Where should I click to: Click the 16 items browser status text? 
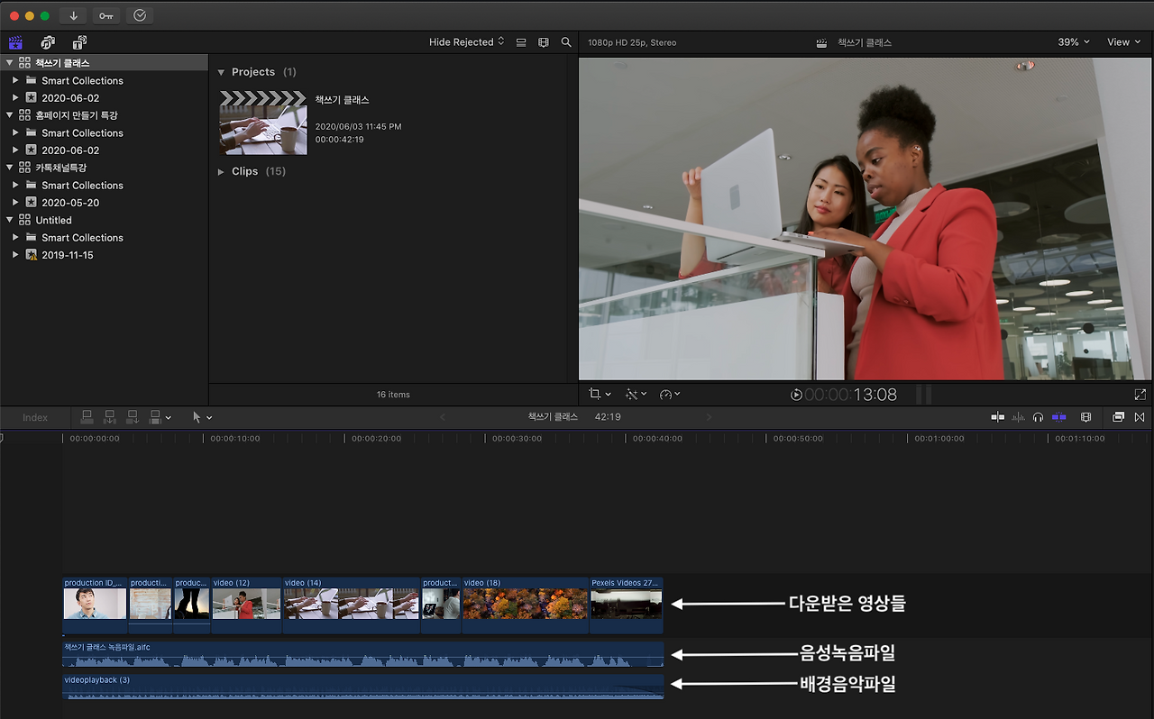pos(393,395)
